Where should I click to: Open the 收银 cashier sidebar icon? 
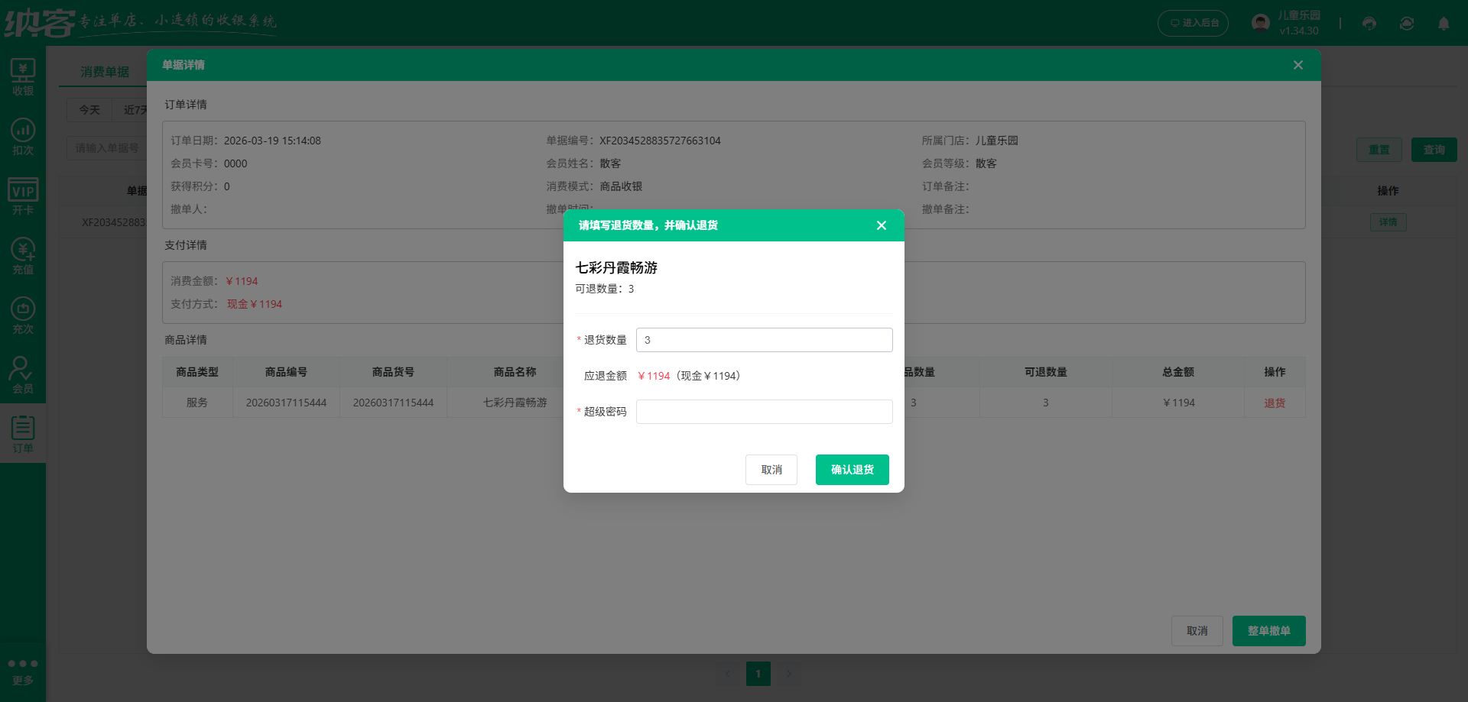click(x=23, y=77)
